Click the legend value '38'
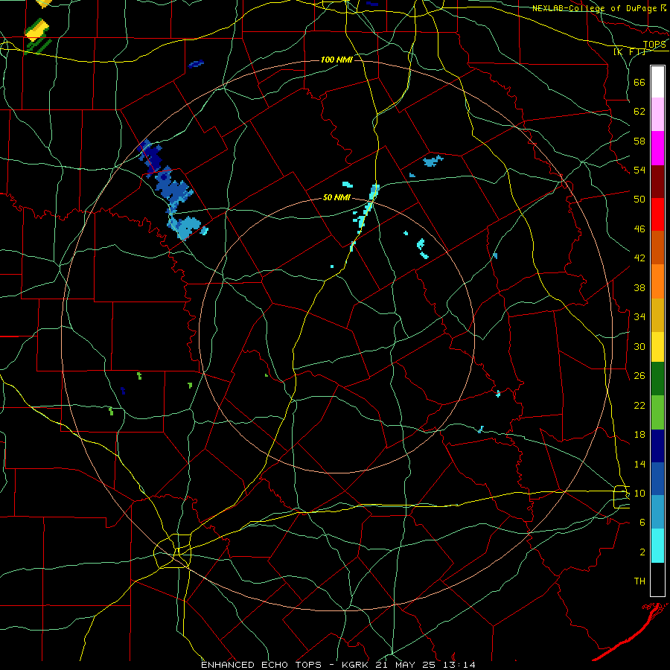670x670 pixels. [639, 287]
